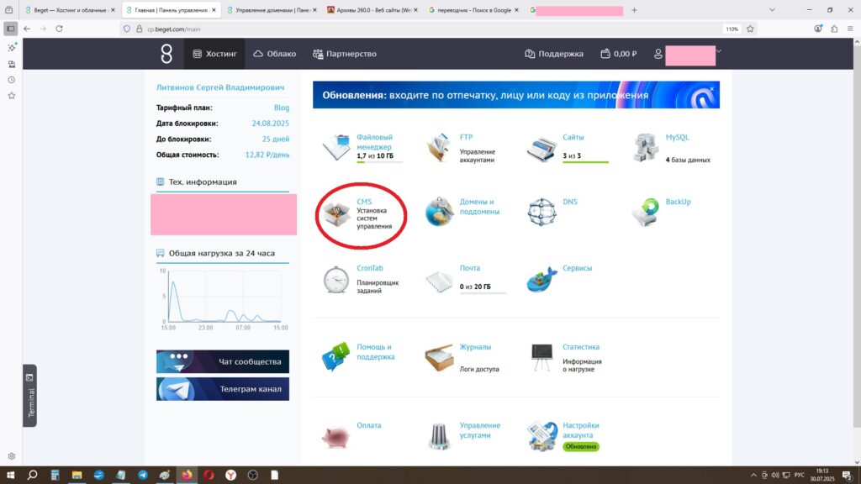This screenshot has width=861, height=484.
Task: Go back with browser back arrow
Action: tap(27, 29)
